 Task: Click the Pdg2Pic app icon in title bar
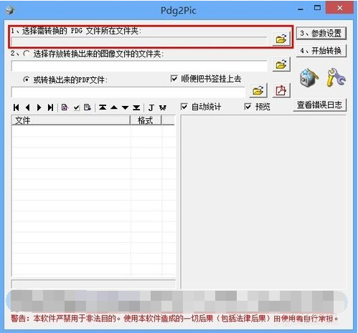coord(10,10)
